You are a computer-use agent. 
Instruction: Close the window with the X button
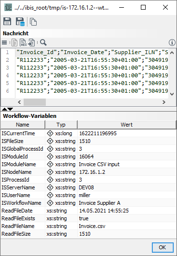coord(165,7)
